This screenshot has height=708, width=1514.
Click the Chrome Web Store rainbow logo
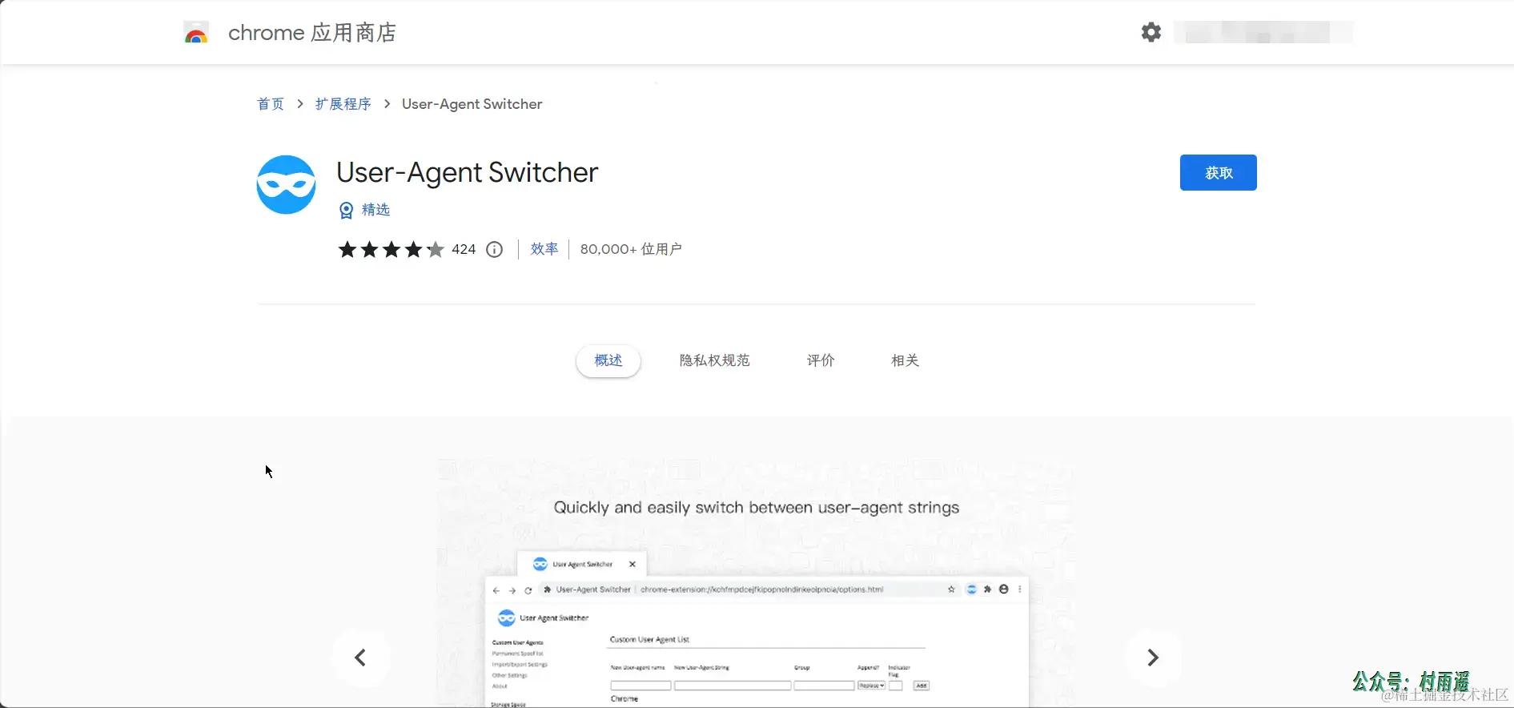coord(196,33)
